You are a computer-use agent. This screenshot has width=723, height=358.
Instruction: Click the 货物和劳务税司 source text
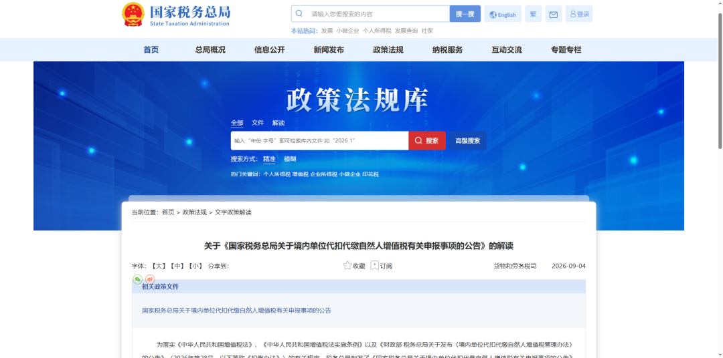(x=515, y=266)
